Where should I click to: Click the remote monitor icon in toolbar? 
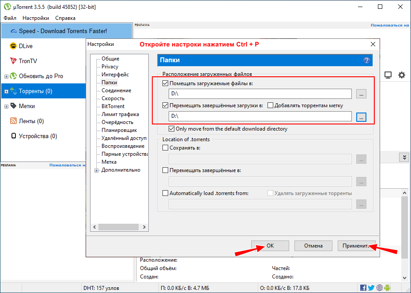point(388,75)
